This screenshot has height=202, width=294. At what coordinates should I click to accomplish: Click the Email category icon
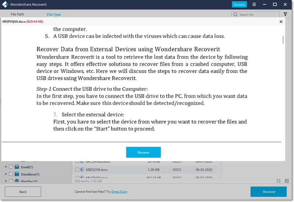[x=17, y=167]
